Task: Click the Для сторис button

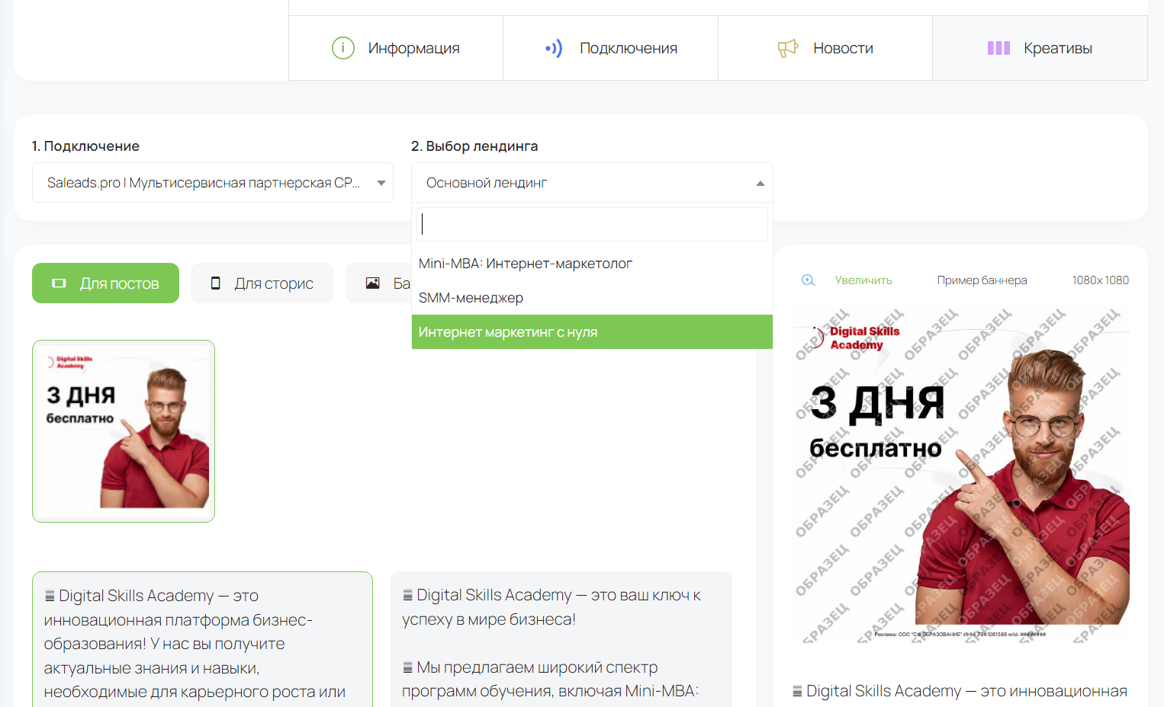Action: point(262,283)
